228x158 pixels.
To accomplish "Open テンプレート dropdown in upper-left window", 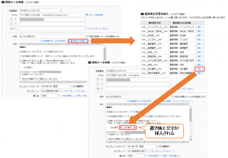I will 51,91.
